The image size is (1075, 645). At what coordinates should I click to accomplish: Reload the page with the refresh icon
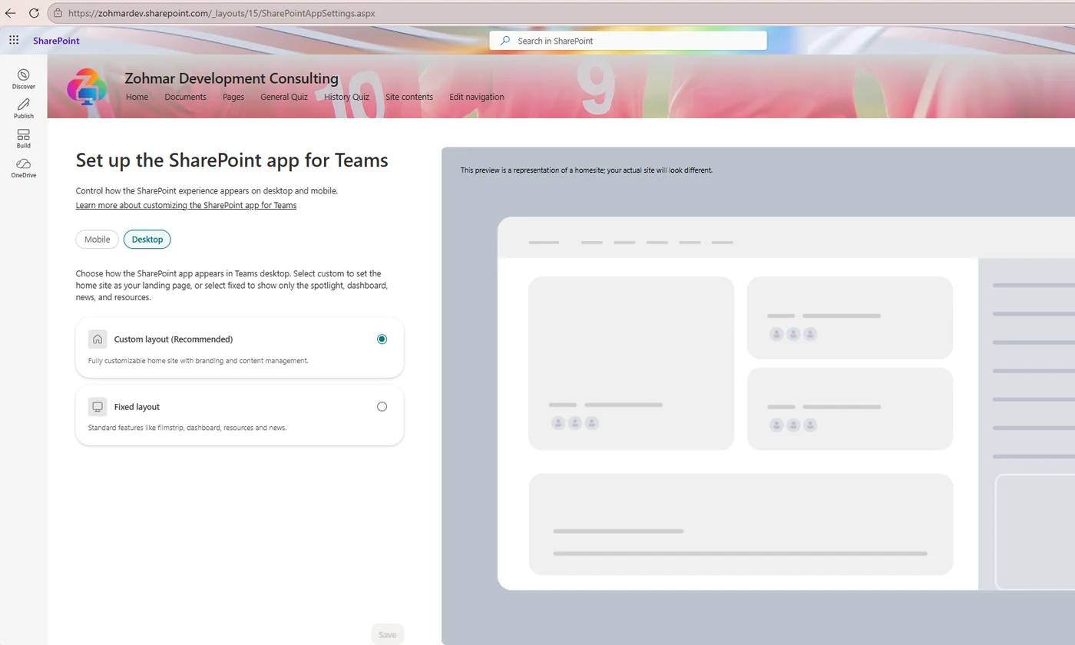tap(34, 13)
